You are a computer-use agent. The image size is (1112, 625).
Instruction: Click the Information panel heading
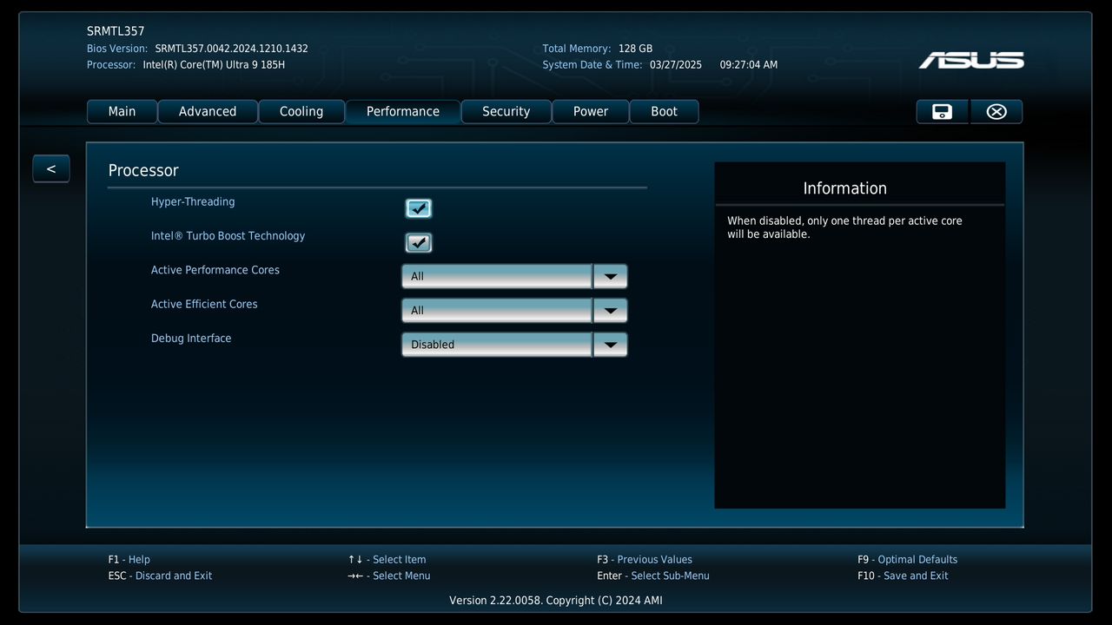pyautogui.click(x=845, y=188)
